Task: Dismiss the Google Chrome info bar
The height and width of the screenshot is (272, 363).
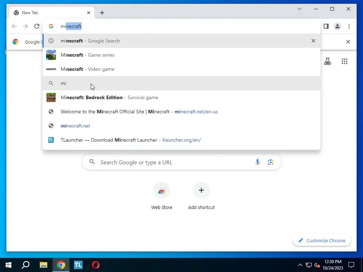Action: click(348, 42)
